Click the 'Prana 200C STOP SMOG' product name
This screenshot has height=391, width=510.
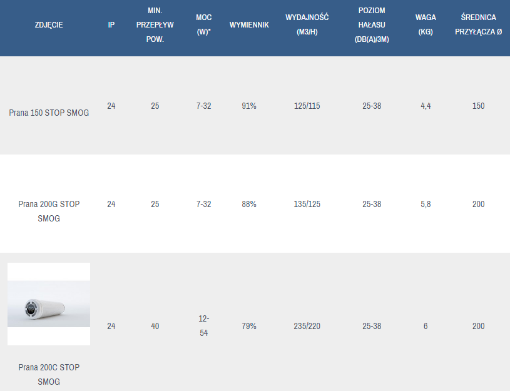49,374
